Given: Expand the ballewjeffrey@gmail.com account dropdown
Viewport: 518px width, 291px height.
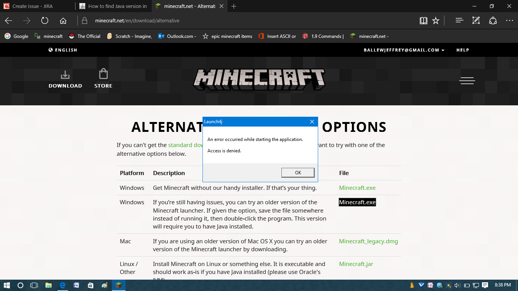Looking at the screenshot, I should (404, 50).
